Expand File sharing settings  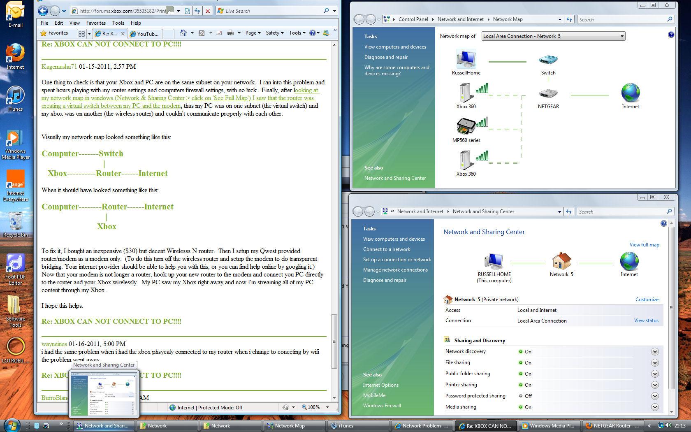(655, 362)
